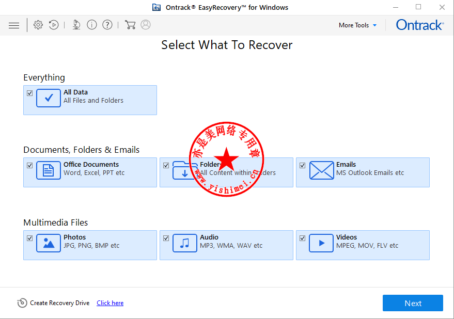Open the settings gear icon
The image size is (454, 319).
tap(38, 25)
